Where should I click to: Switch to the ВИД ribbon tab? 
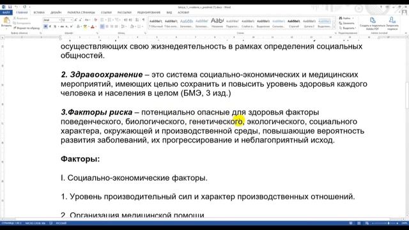pyautogui.click(x=169, y=12)
